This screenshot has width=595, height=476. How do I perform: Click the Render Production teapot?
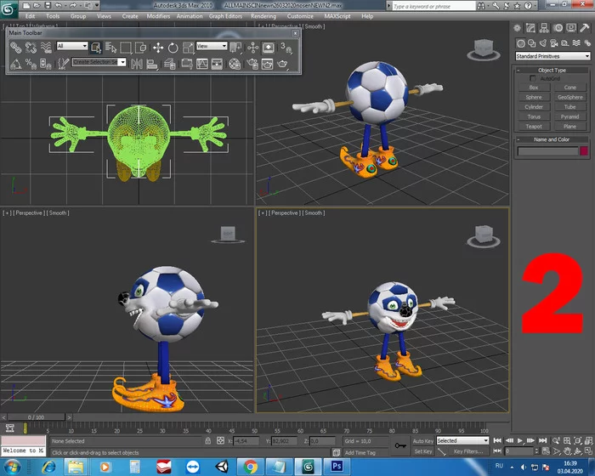click(282, 64)
